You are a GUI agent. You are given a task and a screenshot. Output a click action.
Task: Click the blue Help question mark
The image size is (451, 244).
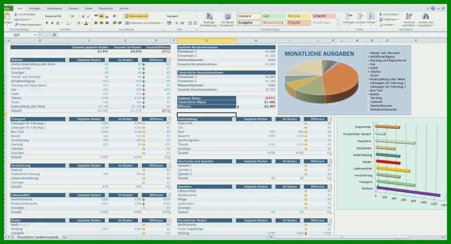433,8
